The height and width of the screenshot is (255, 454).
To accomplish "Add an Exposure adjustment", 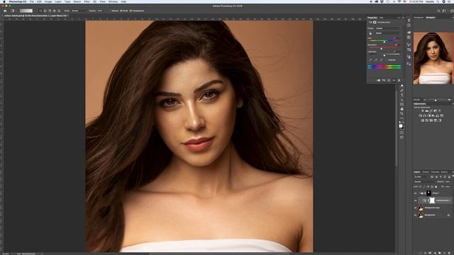I will pyautogui.click(x=436, y=110).
